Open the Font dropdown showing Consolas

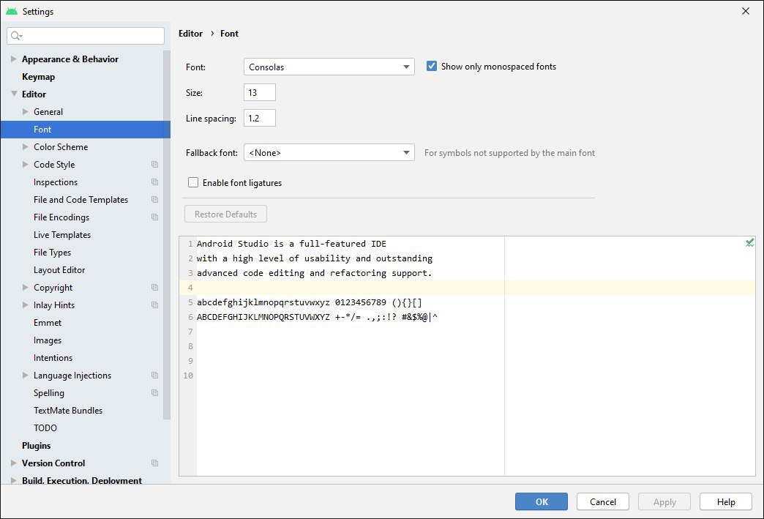(329, 67)
